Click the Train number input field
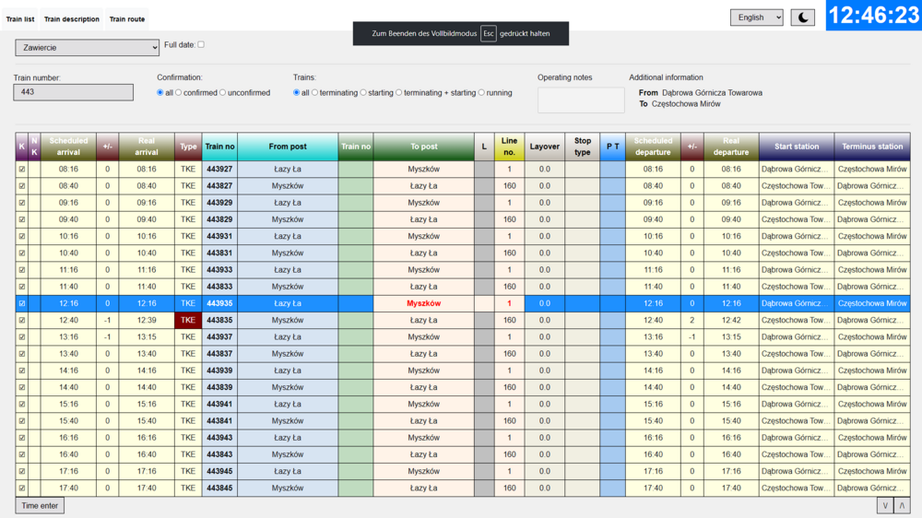 tap(73, 92)
